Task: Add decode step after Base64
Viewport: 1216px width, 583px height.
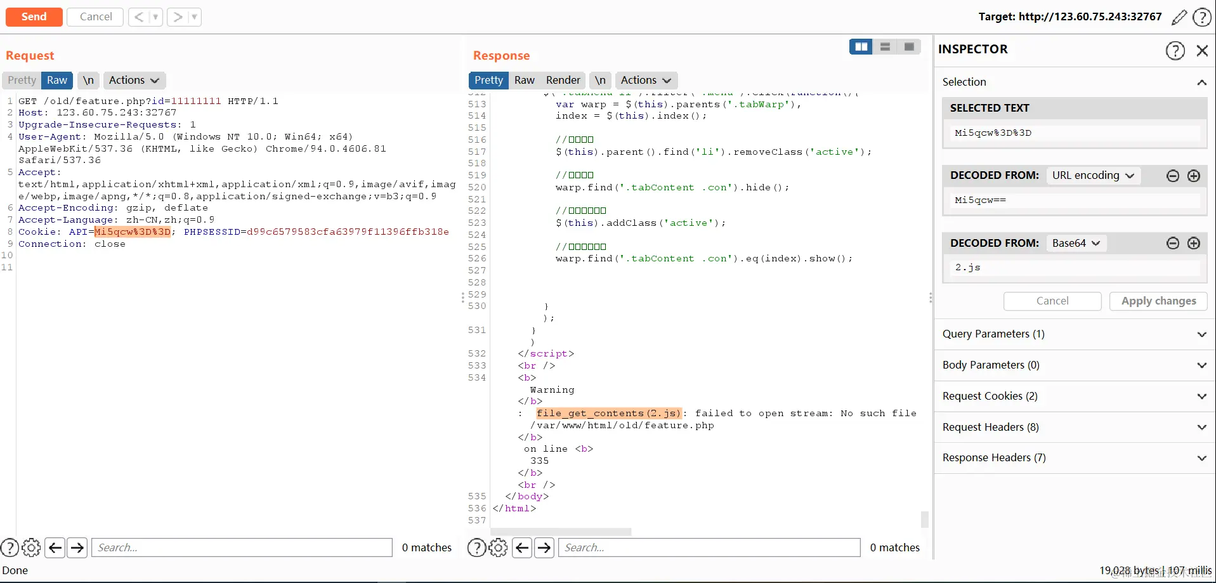Action: pos(1194,243)
